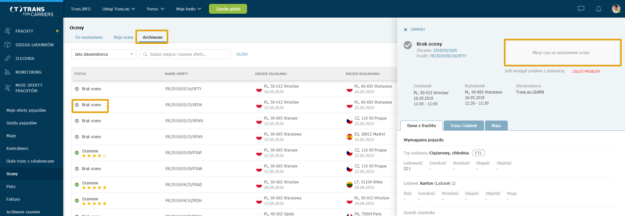The width and height of the screenshot is (625, 216).
Task: Click the Czech flag in row FR/2019/05/15/0FWG
Action: 349,121
